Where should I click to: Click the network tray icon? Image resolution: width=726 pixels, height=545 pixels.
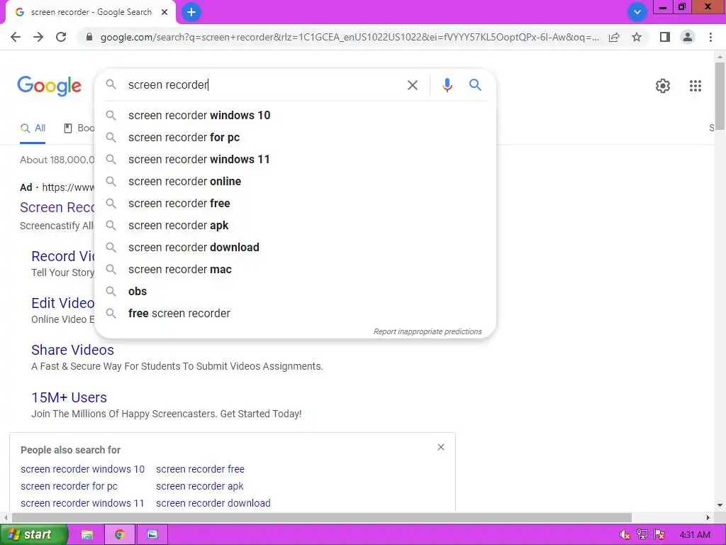[642, 535]
